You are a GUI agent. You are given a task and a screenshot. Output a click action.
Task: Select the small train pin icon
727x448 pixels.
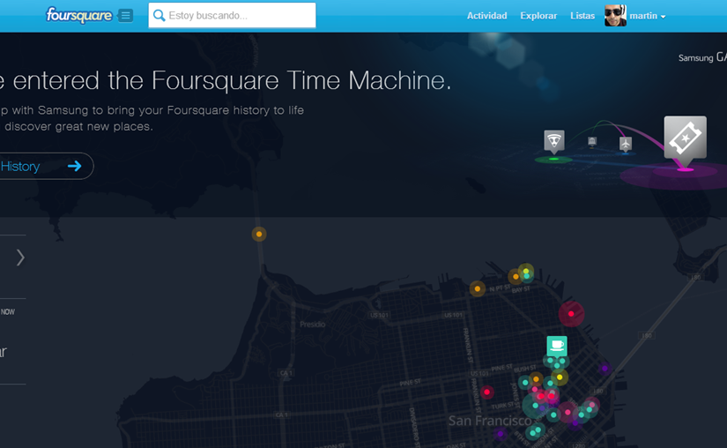tap(592, 141)
